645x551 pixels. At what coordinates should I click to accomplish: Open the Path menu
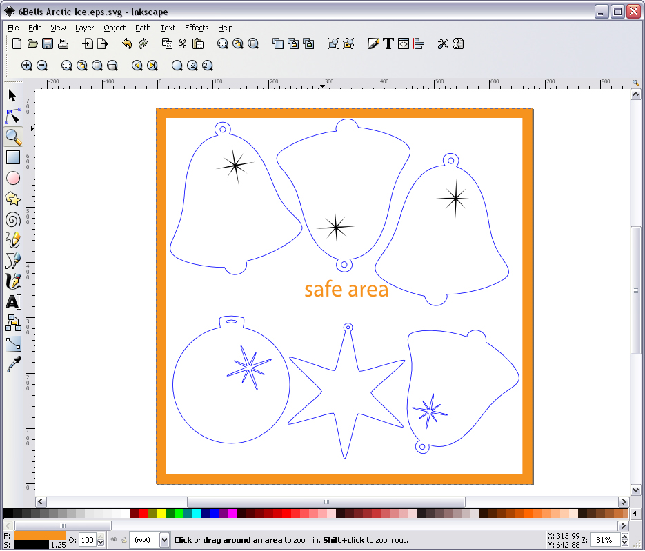coord(142,28)
